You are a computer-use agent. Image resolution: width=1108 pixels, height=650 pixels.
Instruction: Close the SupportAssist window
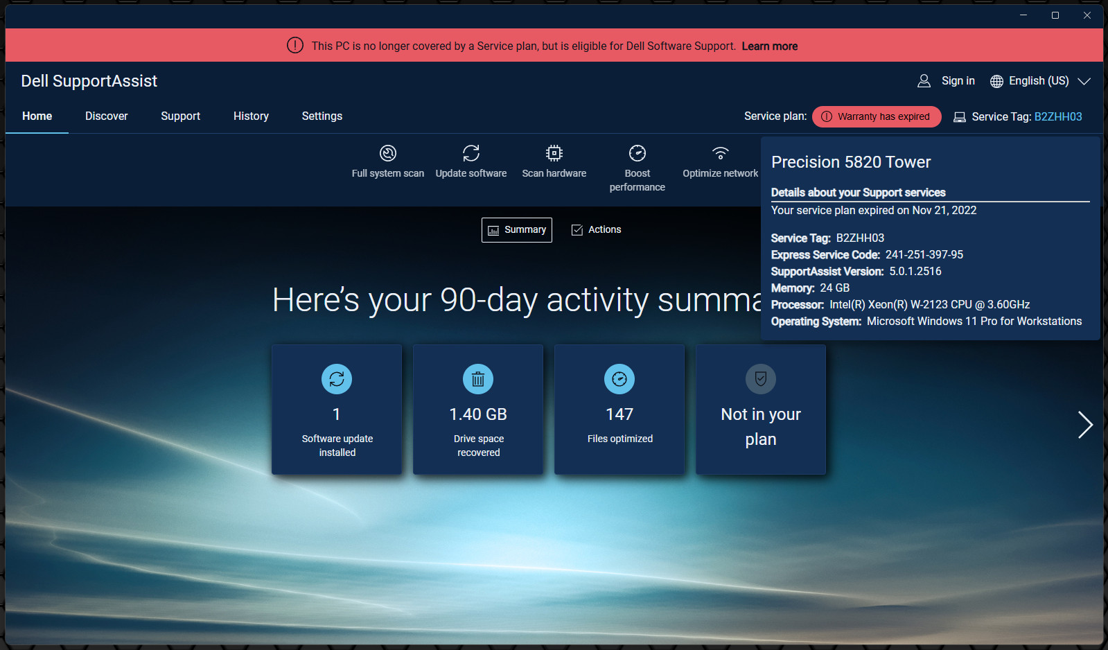1087,15
